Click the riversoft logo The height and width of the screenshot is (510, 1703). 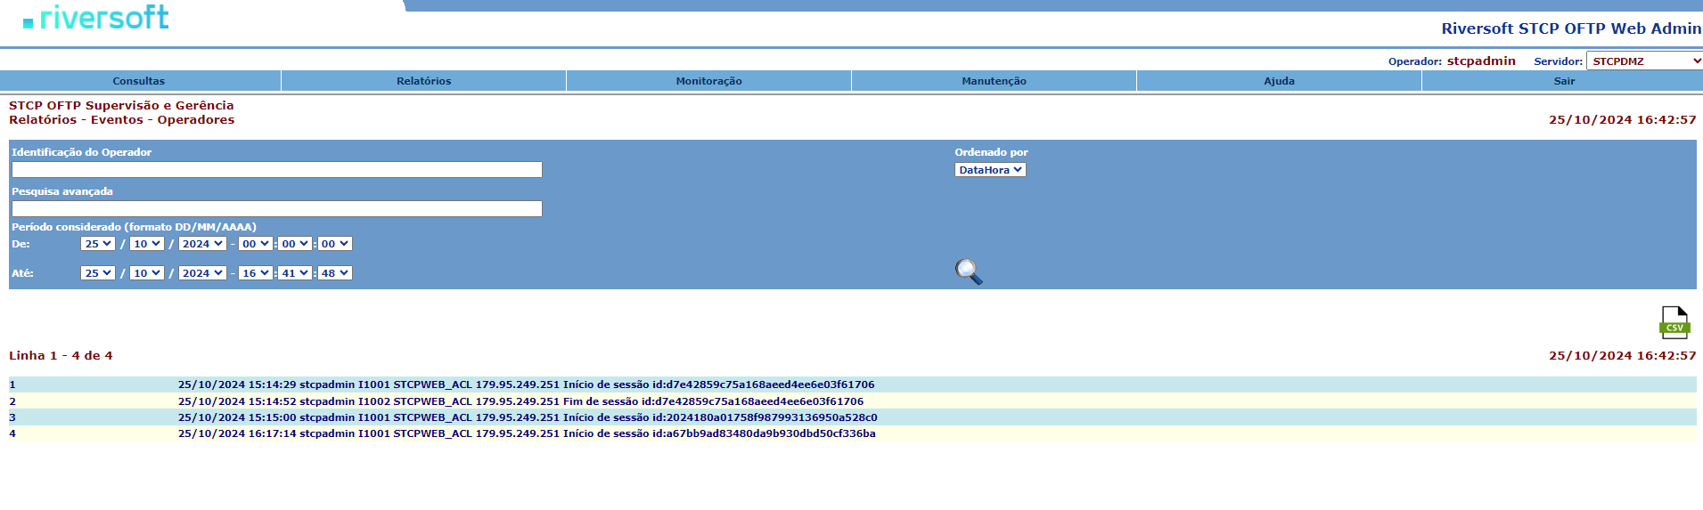point(96,18)
